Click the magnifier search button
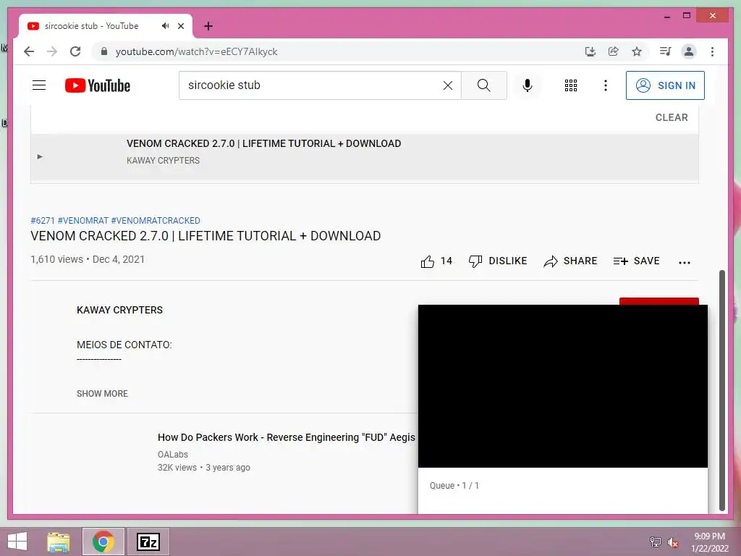Image resolution: width=741 pixels, height=556 pixels. tap(483, 85)
